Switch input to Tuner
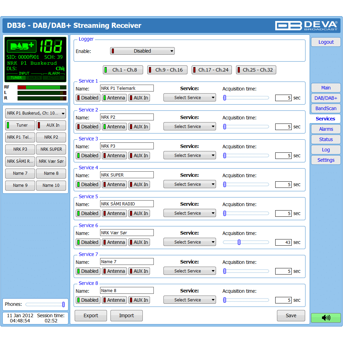Viewport: 343px width, 343px height. [20, 125]
